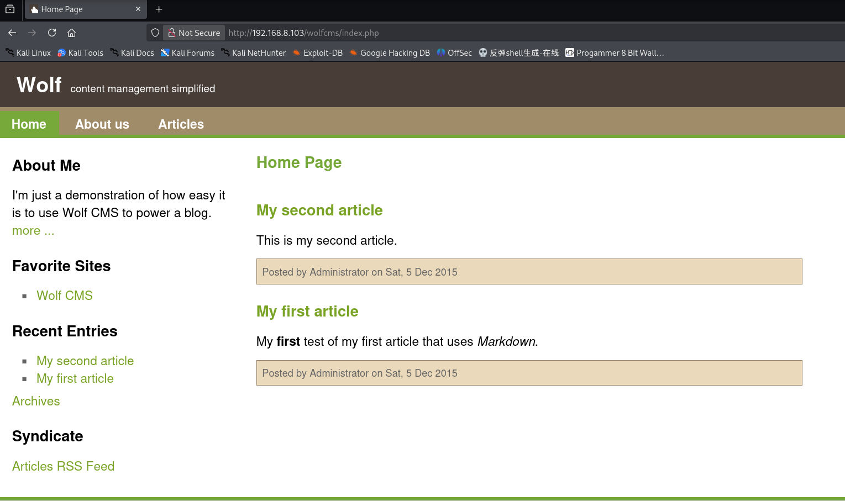Screen dimensions: 845x501
Task: Open the Kali Linux bookmark
Action: (28, 52)
